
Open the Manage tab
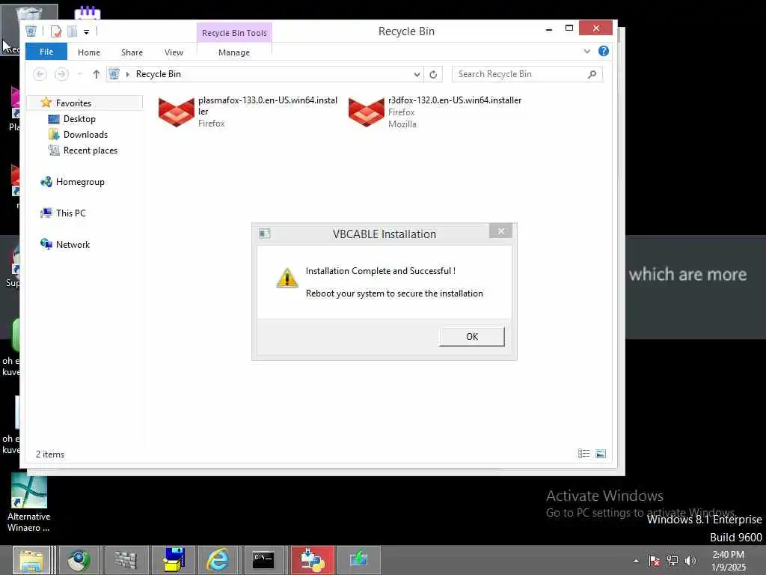click(234, 52)
